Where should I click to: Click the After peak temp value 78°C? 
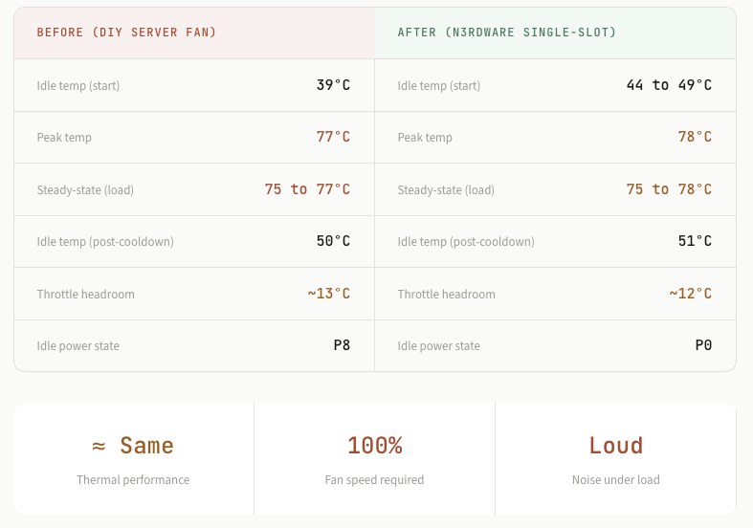click(695, 137)
